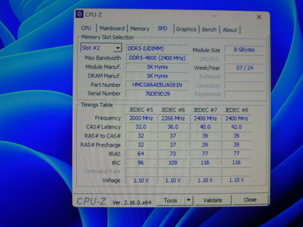Screen dimensions: 303x227
Task: Click the JEDEC #5 frequency 2000 MHz cell
Action: (x=141, y=118)
